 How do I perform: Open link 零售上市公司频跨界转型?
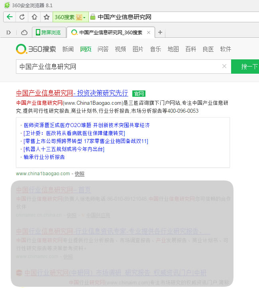(86, 141)
